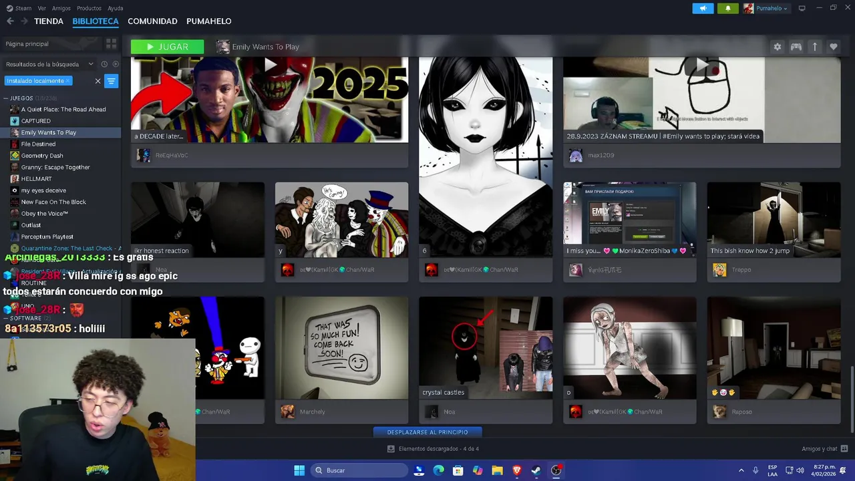Remove the Instalado localmente filter tag
This screenshot has width=855, height=481.
pyautogui.click(x=67, y=81)
